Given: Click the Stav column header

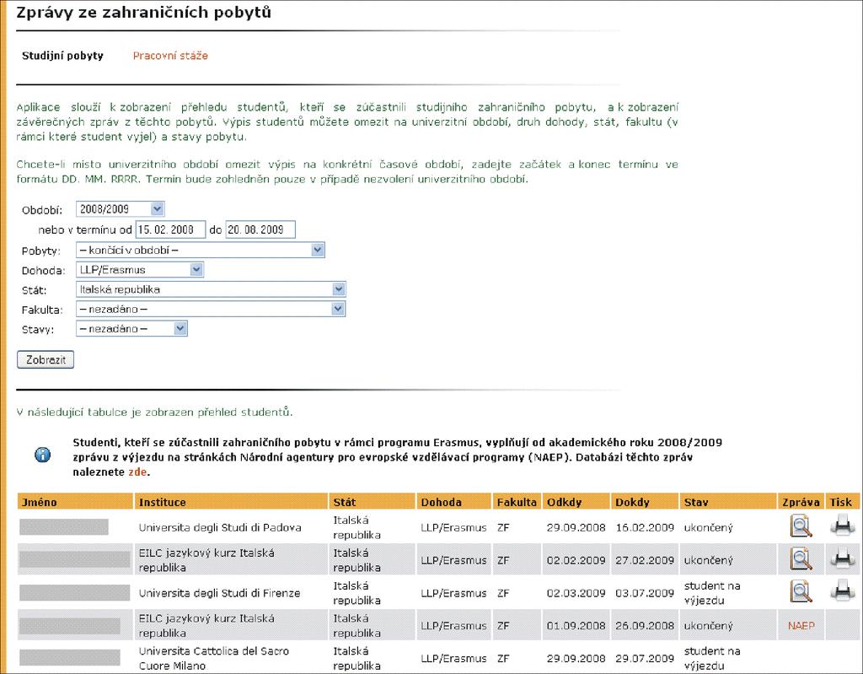Looking at the screenshot, I should [728, 502].
